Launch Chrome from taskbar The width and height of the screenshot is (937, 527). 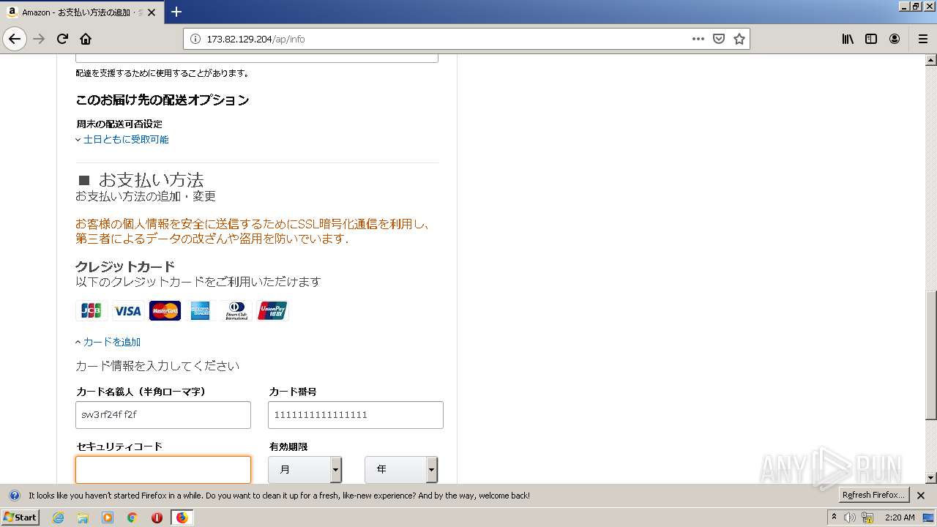pyautogui.click(x=132, y=517)
